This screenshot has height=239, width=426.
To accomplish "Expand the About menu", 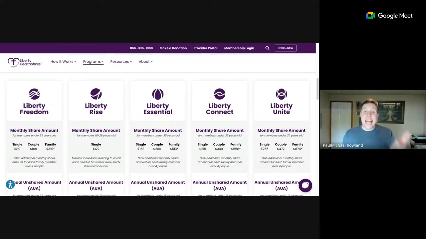I will point(146,61).
